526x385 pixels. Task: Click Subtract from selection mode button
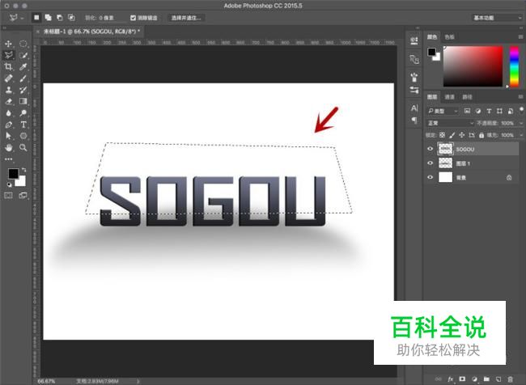(x=60, y=18)
